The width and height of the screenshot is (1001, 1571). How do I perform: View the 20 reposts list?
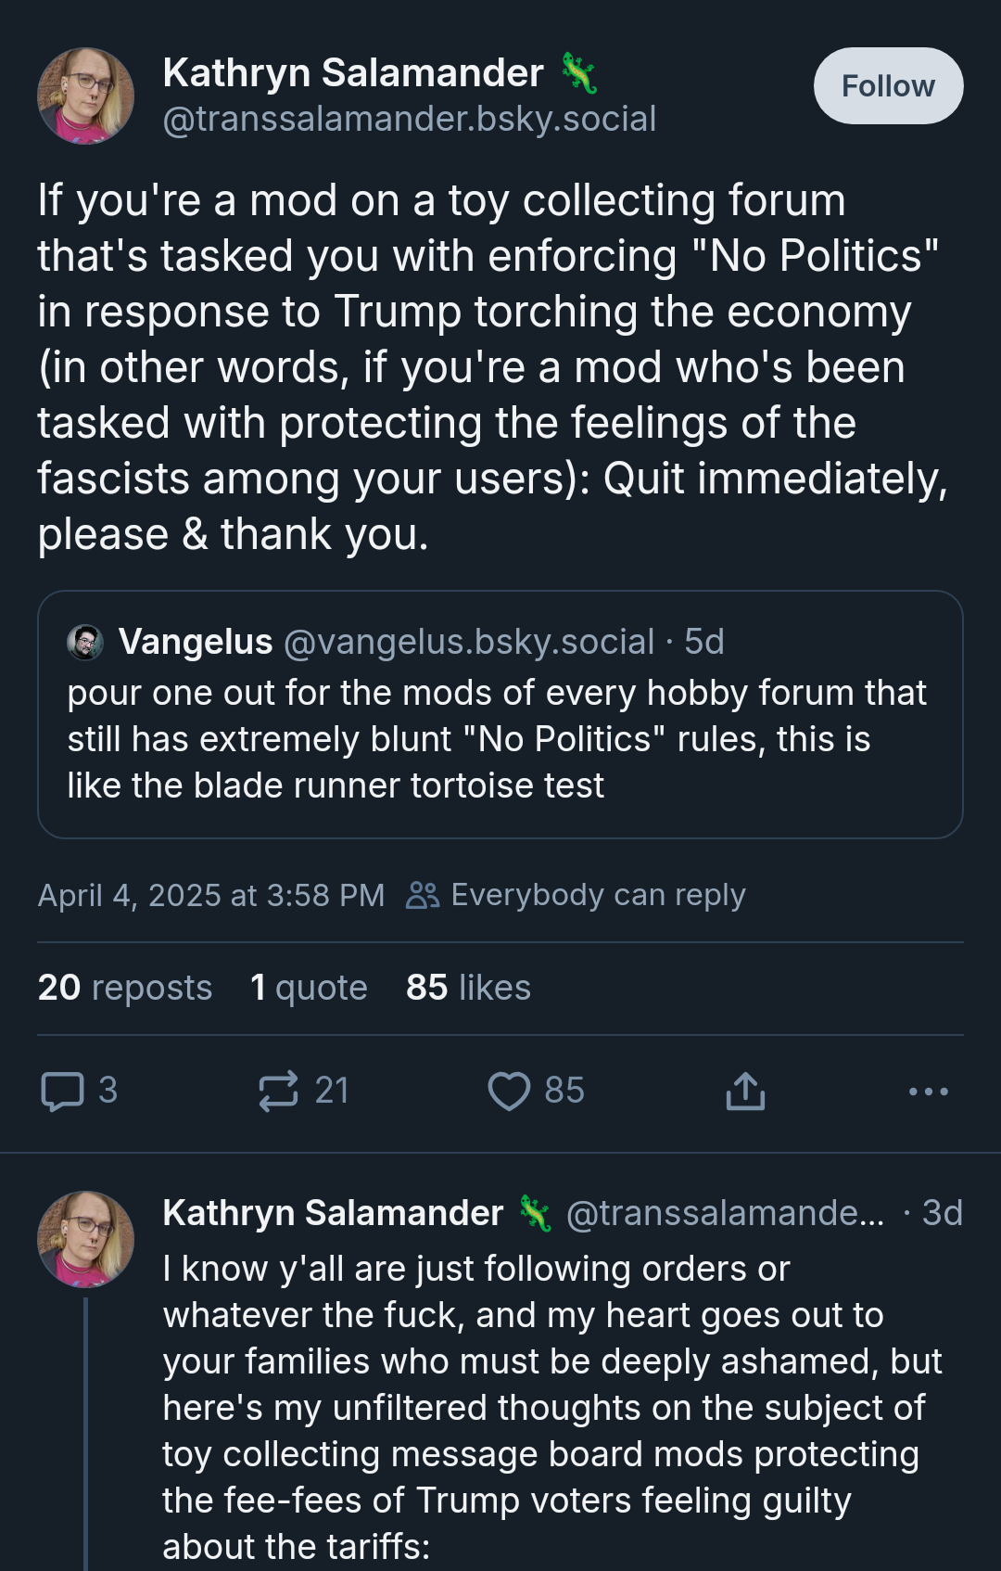point(125,988)
